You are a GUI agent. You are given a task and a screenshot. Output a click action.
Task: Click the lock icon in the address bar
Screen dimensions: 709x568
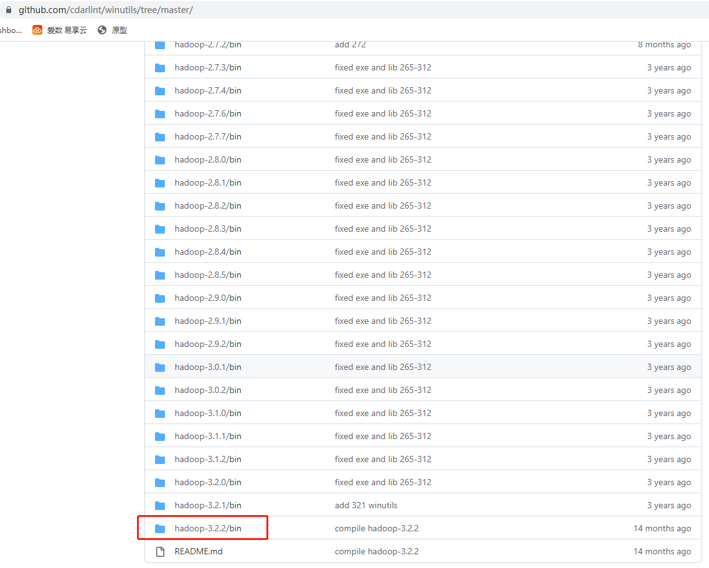(x=9, y=9)
